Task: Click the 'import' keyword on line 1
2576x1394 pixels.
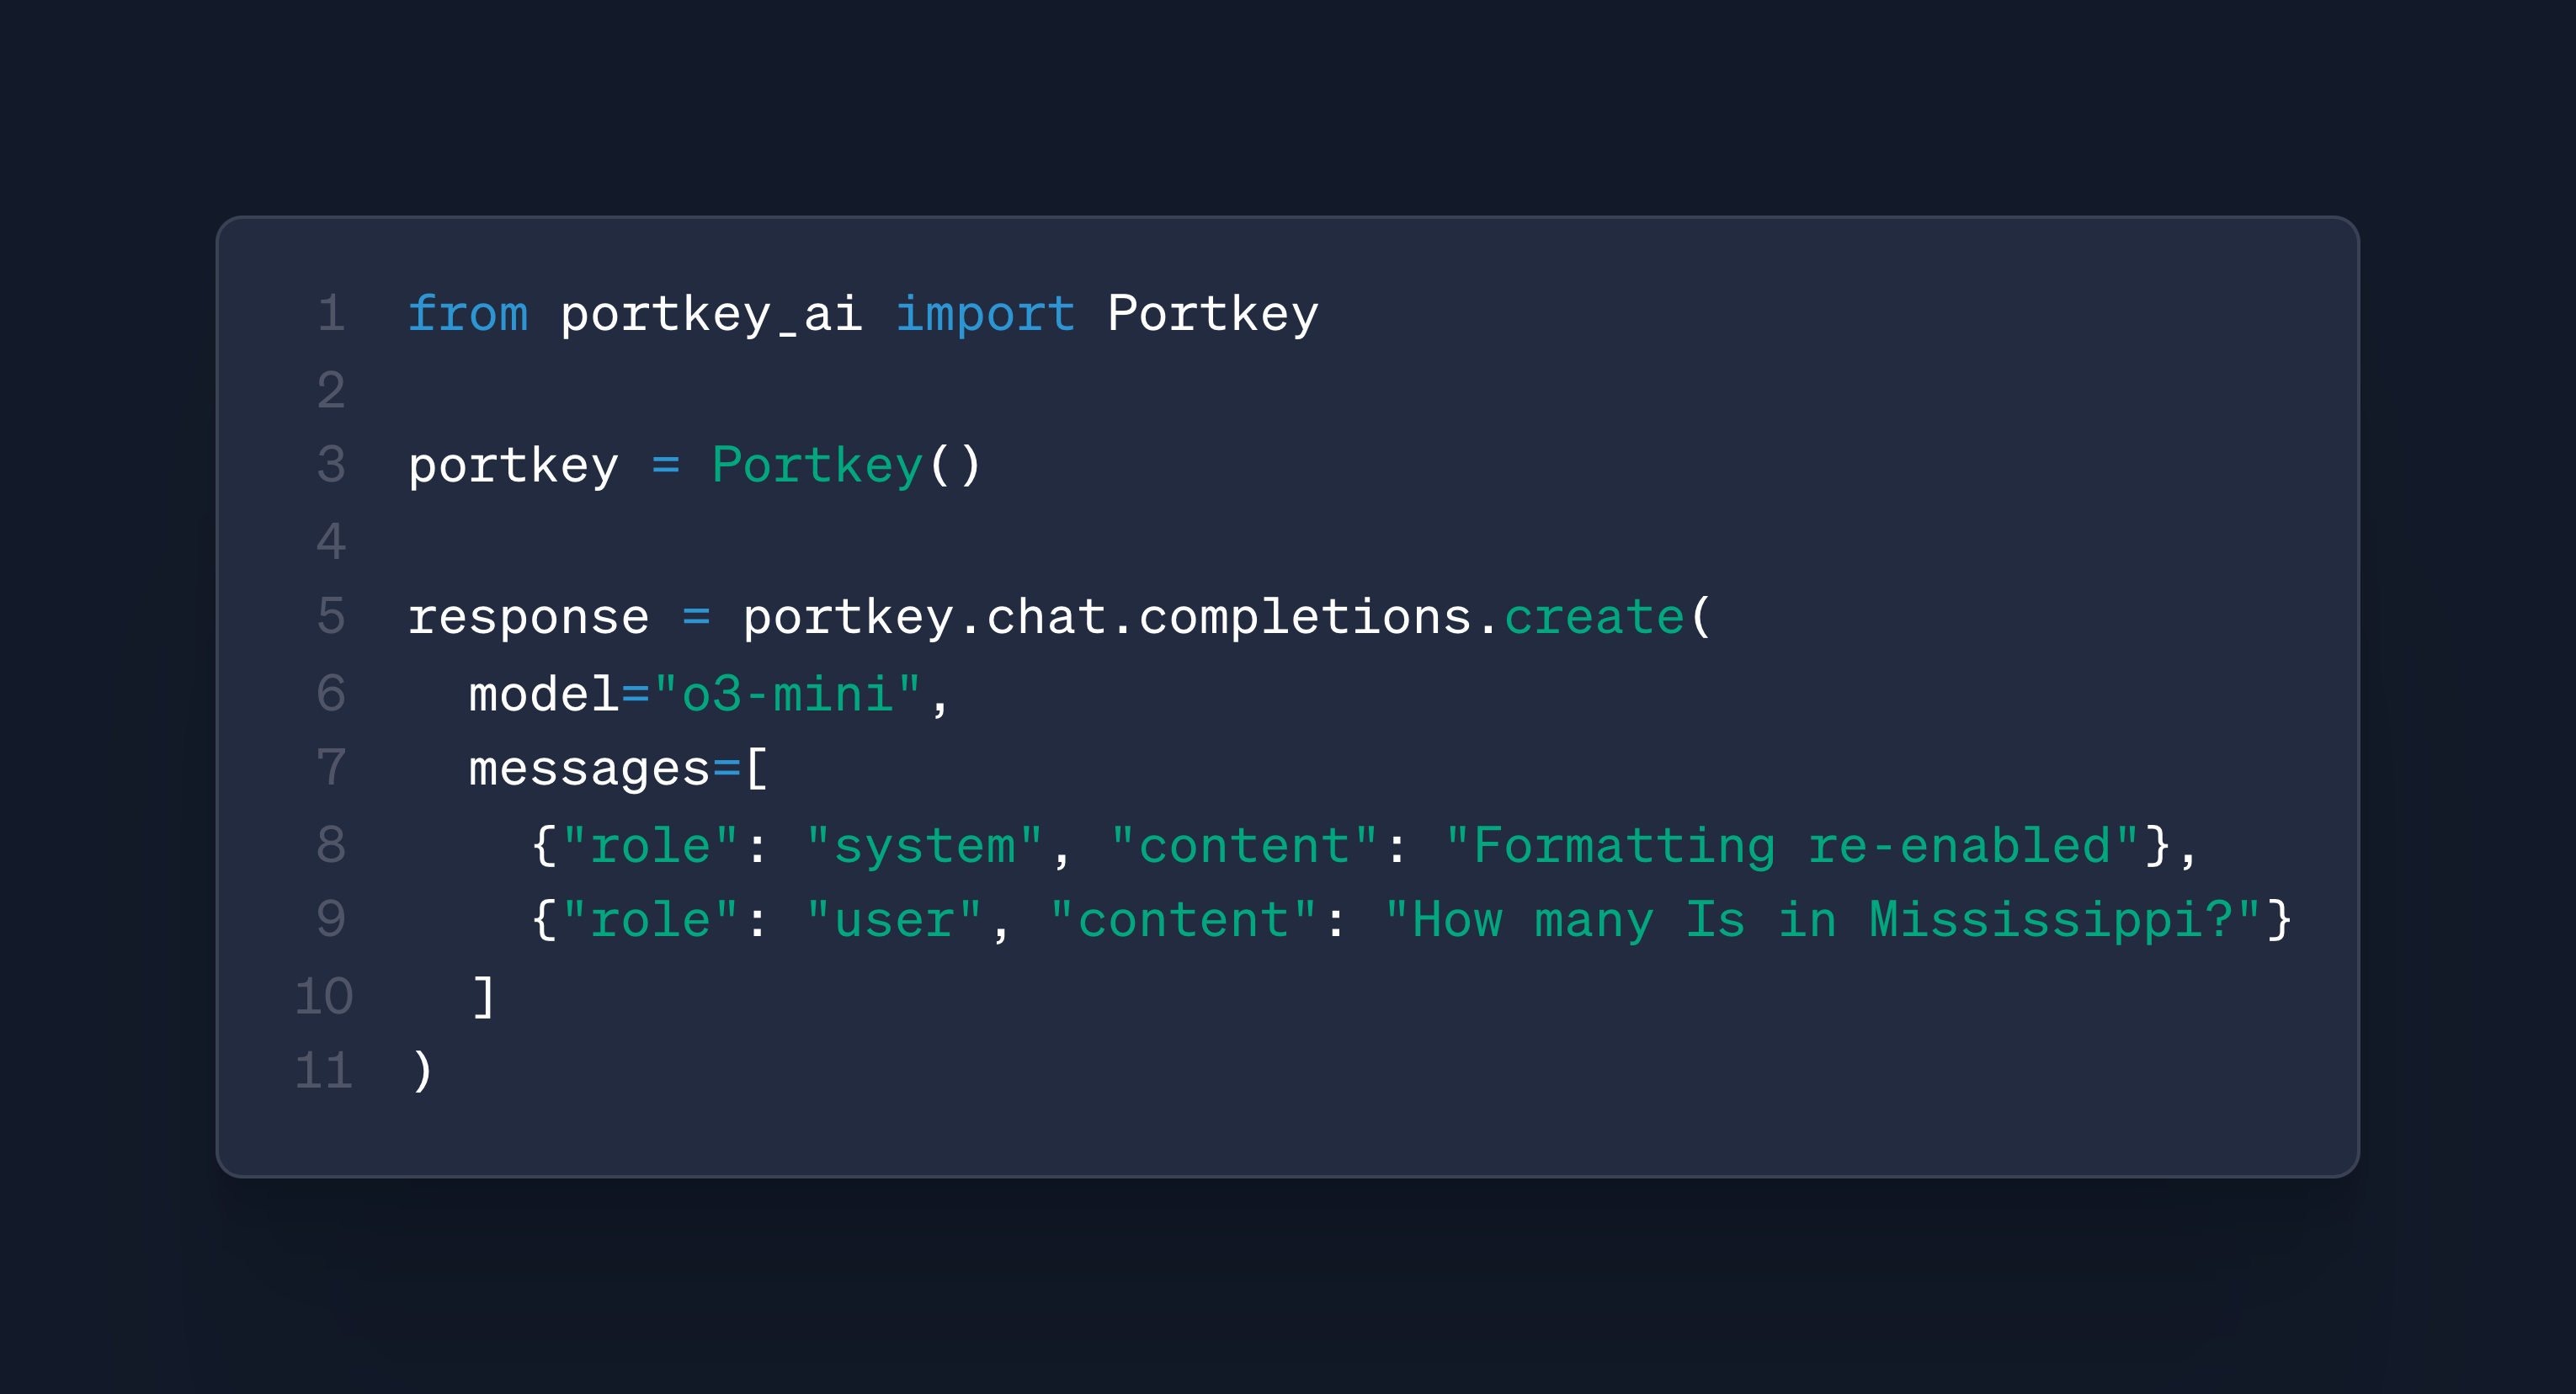Action: pos(985,314)
